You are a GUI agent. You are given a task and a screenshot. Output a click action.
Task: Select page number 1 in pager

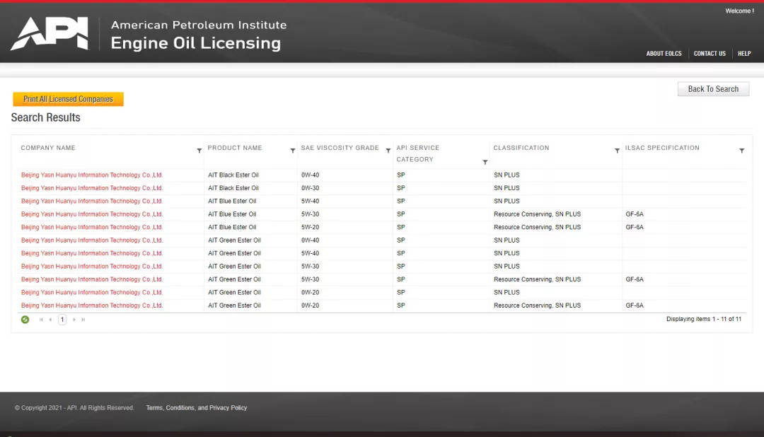point(62,320)
